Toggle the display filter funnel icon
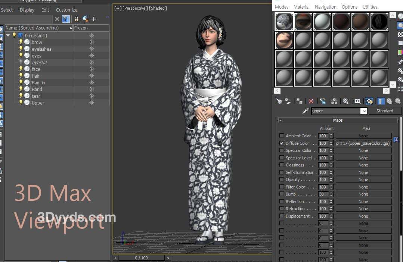Viewport: 403px width, 262px height. point(66,19)
